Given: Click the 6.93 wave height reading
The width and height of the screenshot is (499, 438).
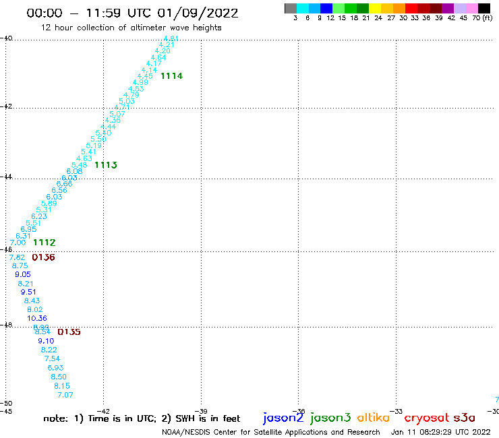Looking at the screenshot, I should 56,368.
